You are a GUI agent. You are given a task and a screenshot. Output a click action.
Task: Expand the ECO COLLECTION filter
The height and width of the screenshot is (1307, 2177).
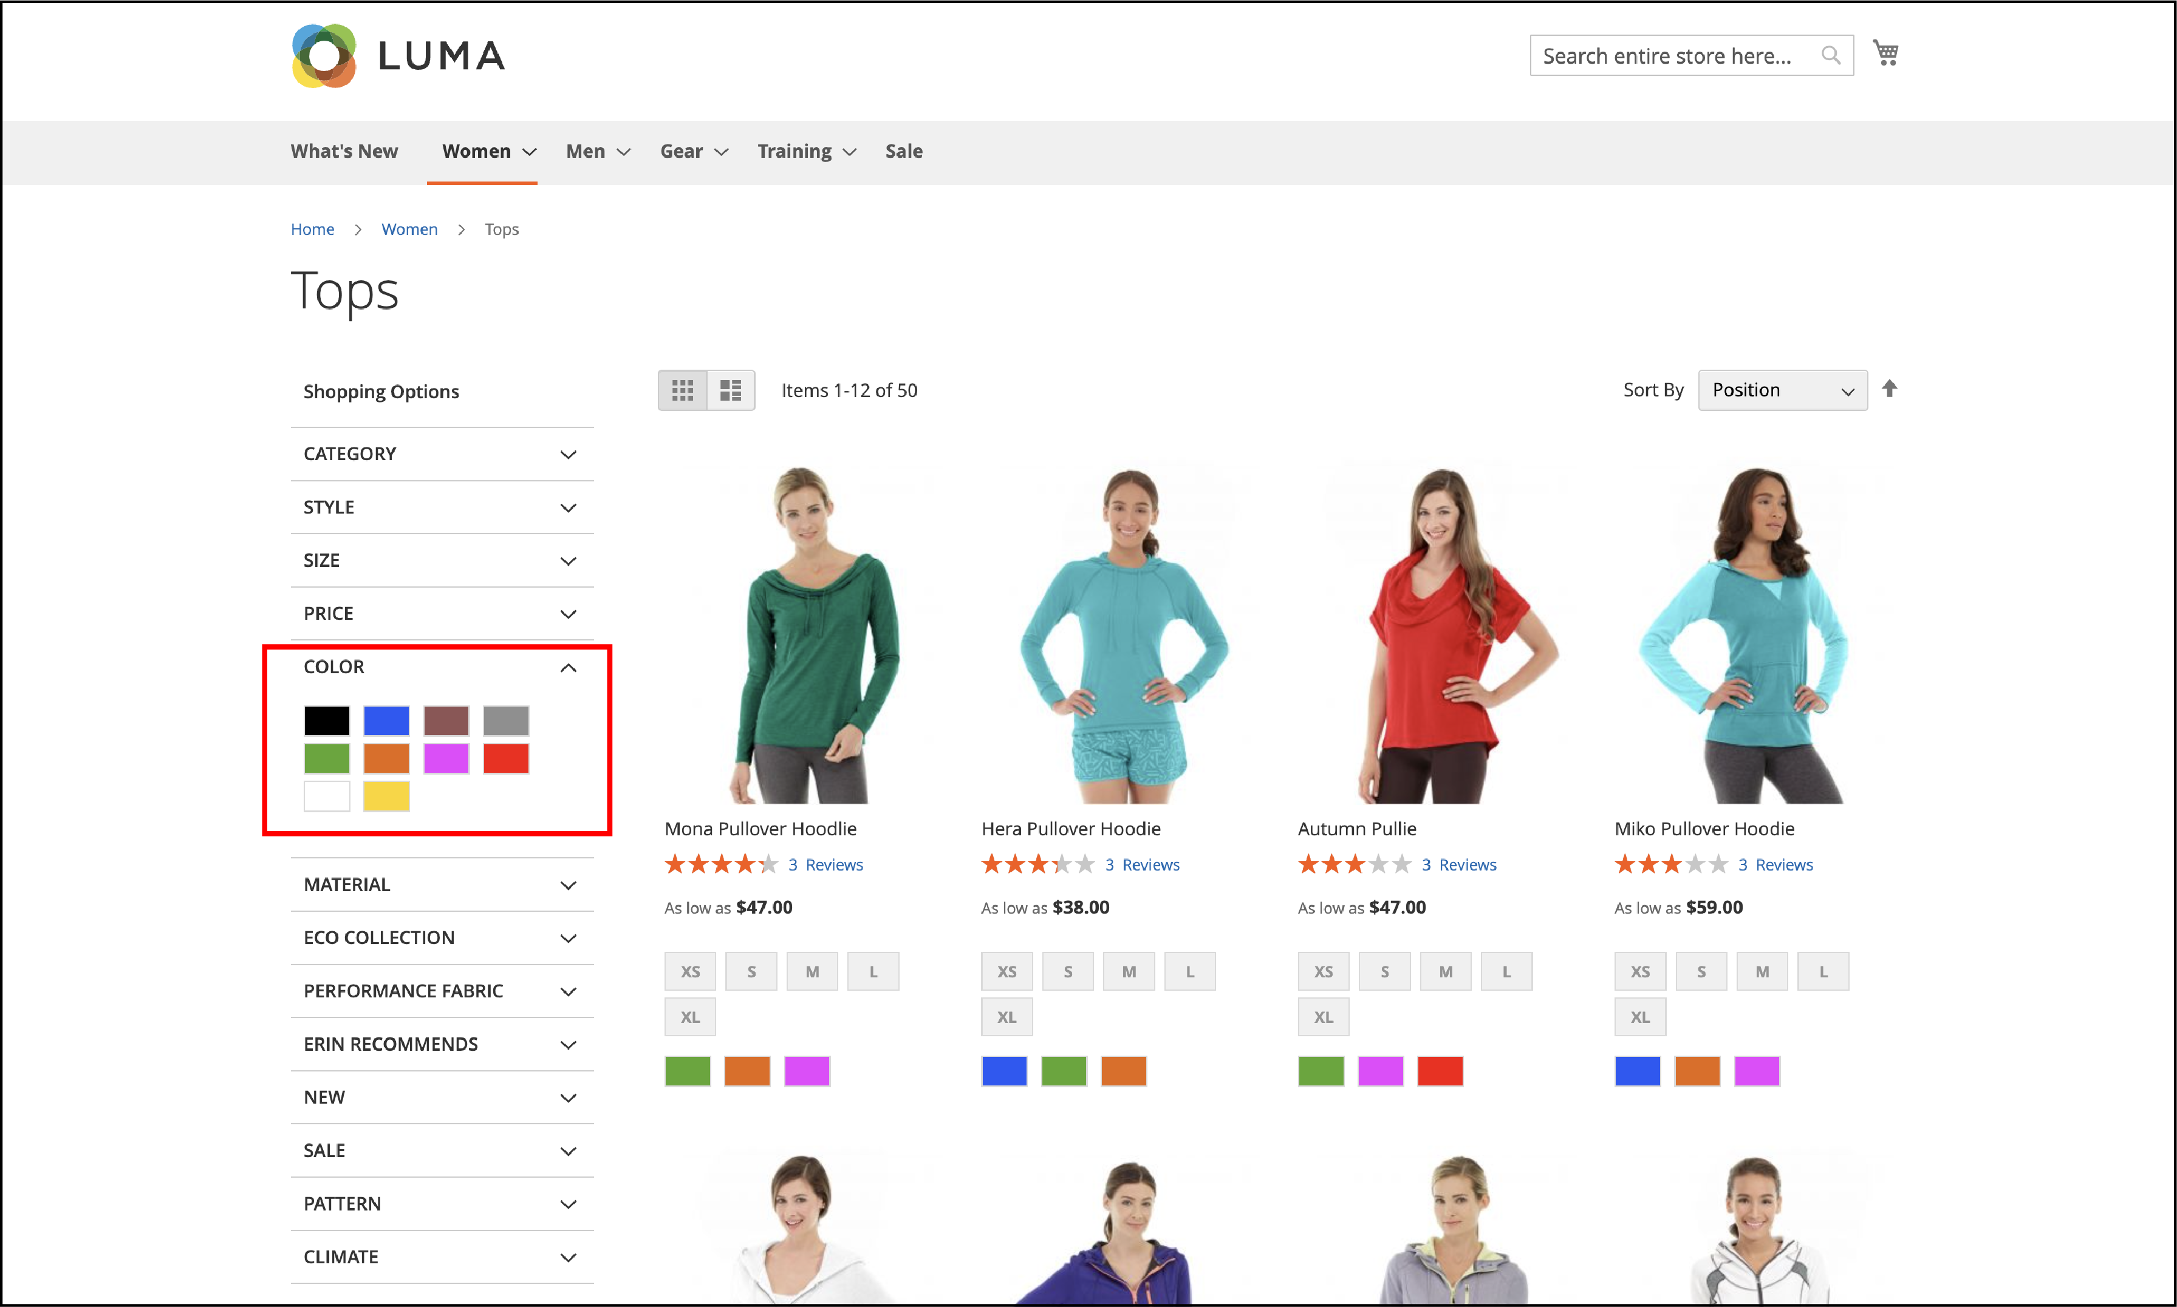[442, 938]
